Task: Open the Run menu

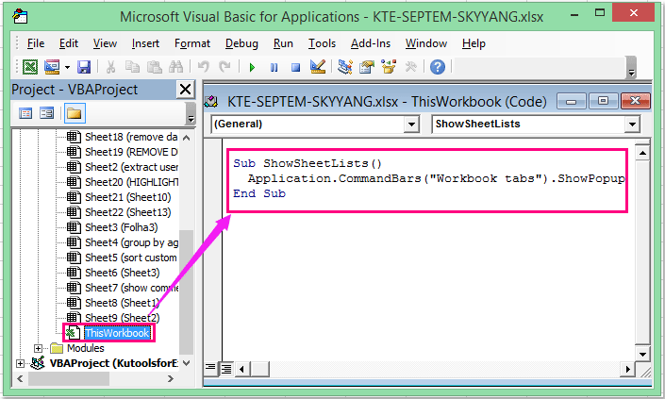Action: pos(283,43)
